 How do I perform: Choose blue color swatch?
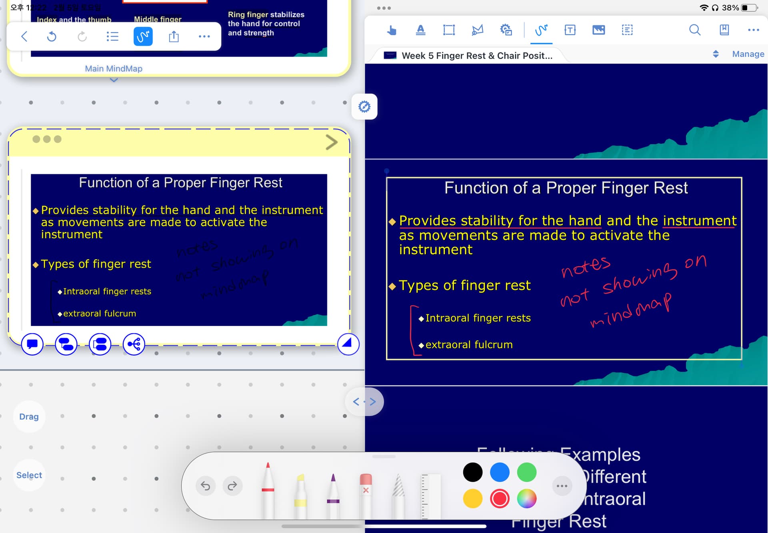[500, 472]
